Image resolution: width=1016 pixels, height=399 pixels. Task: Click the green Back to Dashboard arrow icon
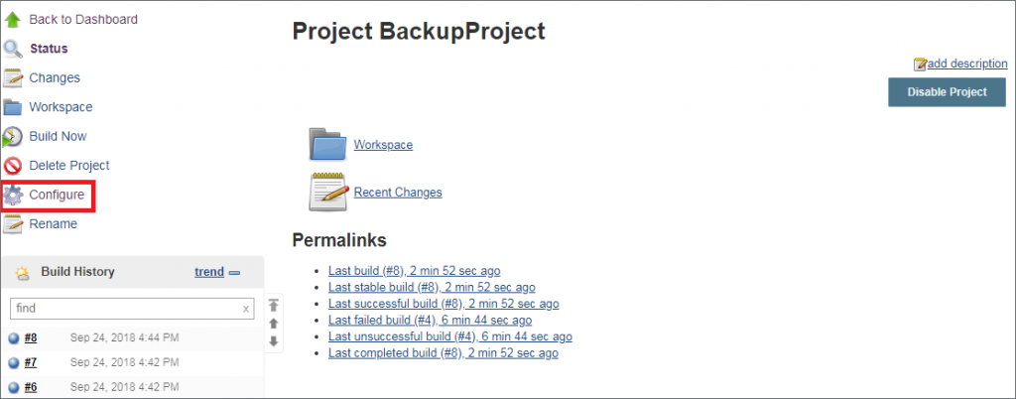[x=13, y=20]
